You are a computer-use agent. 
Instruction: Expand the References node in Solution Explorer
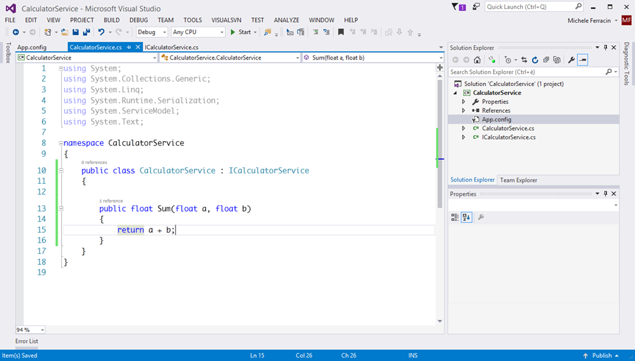click(463, 110)
